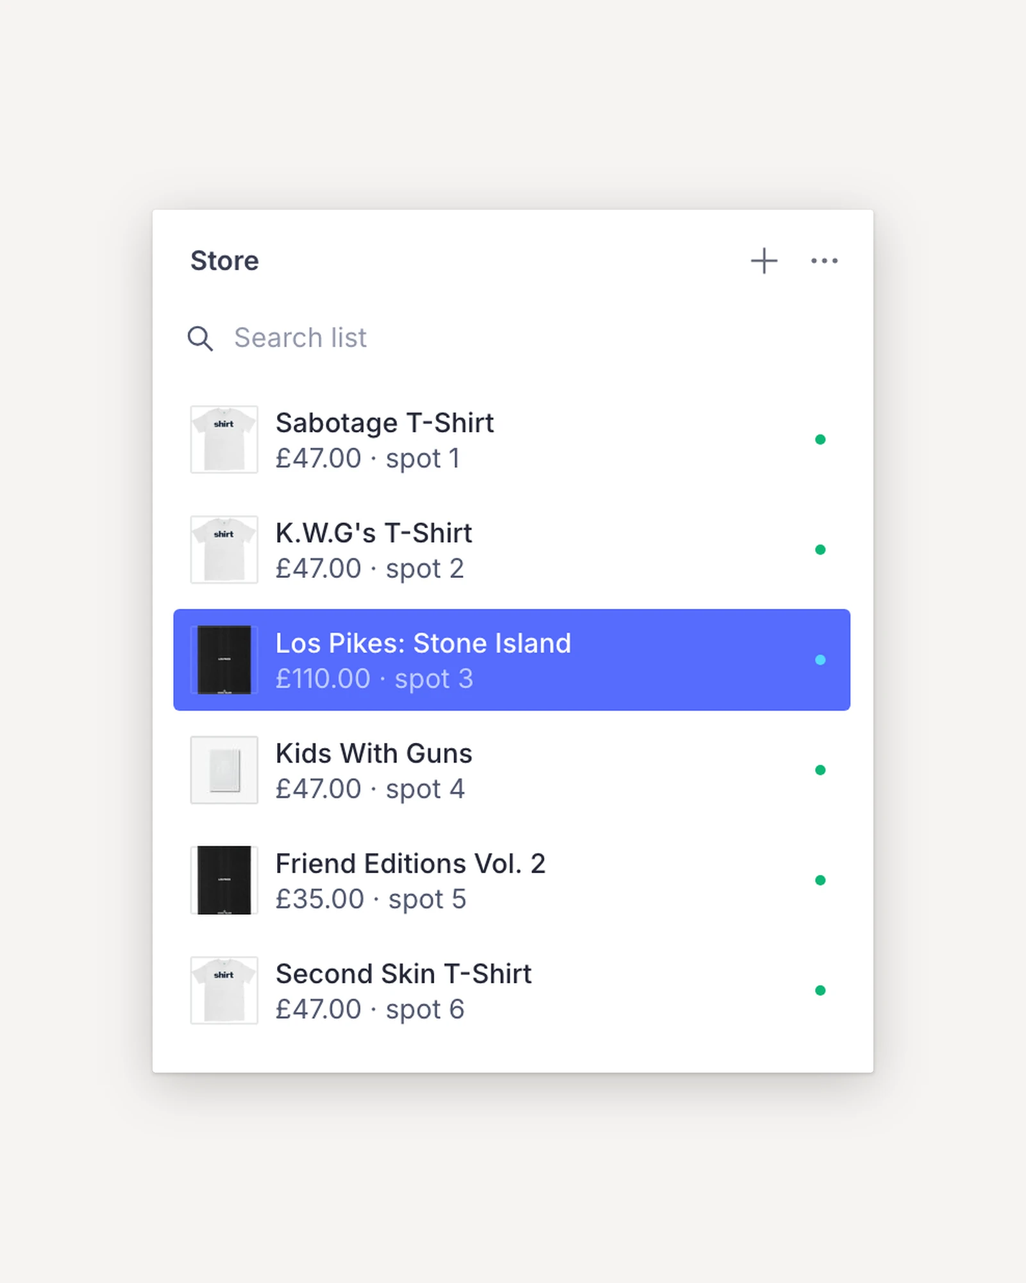Select the Friend Editions Vol. 2 title

click(410, 864)
